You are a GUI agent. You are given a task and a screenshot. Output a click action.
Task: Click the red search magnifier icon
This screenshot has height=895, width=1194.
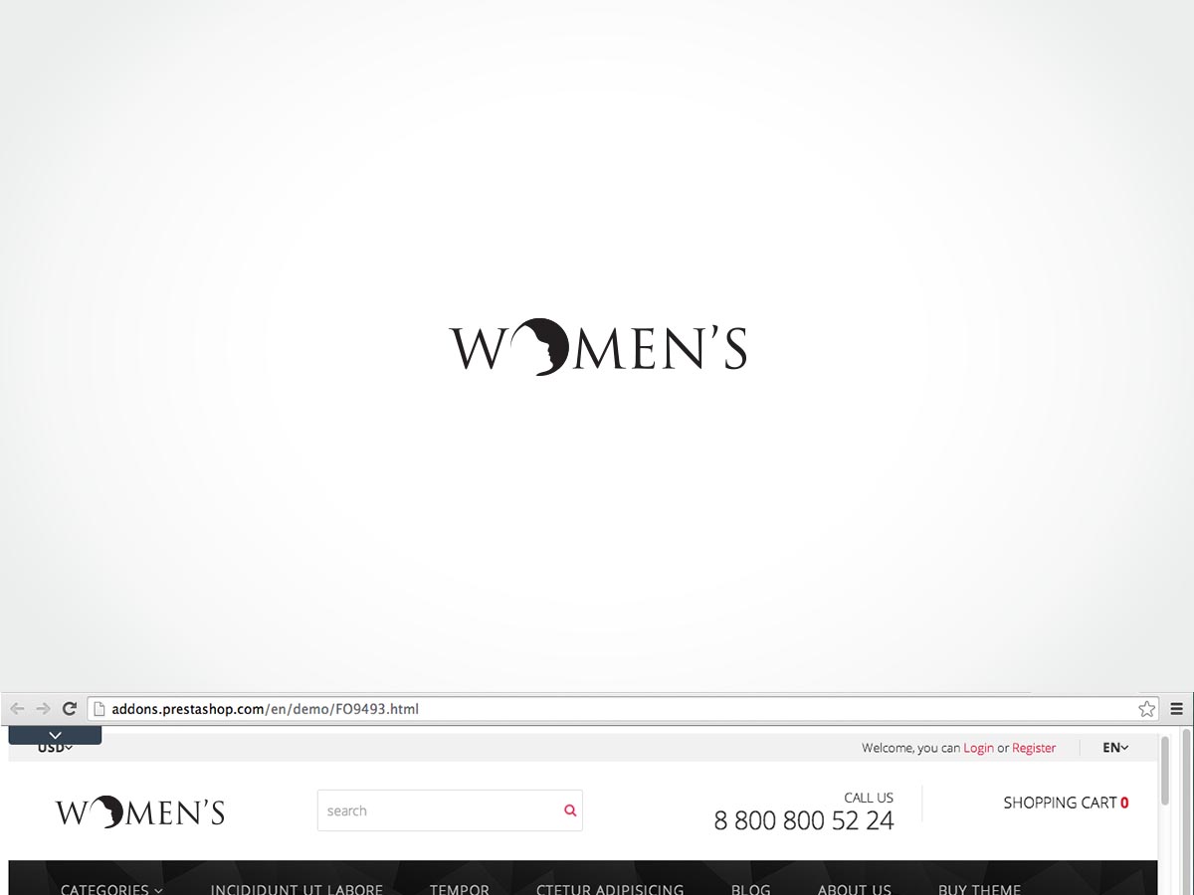[x=570, y=810]
